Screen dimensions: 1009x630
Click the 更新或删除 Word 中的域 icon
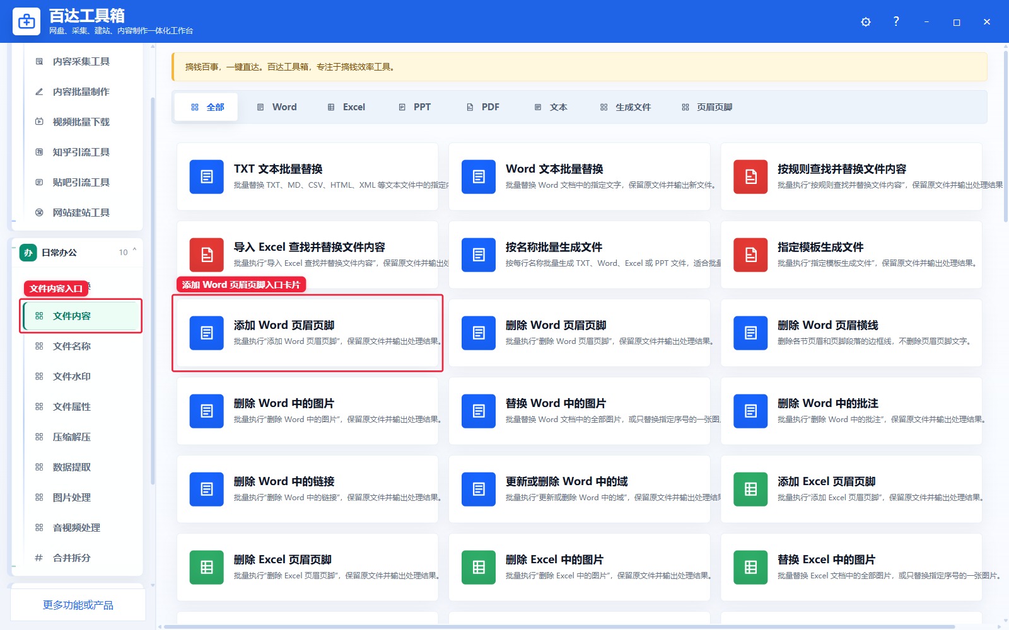click(x=479, y=489)
